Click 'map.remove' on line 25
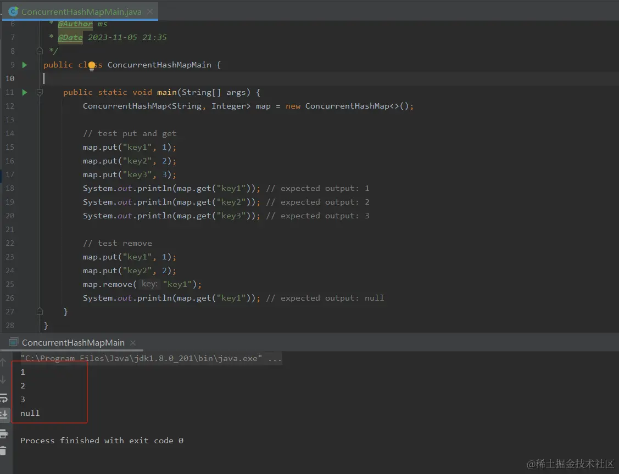The width and height of the screenshot is (619, 474). point(108,284)
